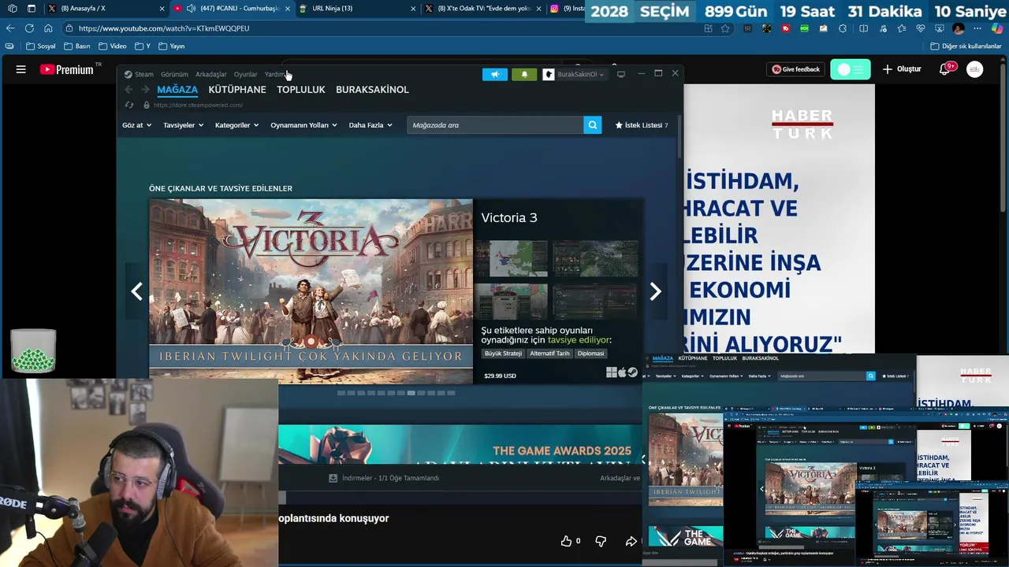This screenshot has height=567, width=1009.
Task: Click the Diplomasi tag
Action: 590,354
